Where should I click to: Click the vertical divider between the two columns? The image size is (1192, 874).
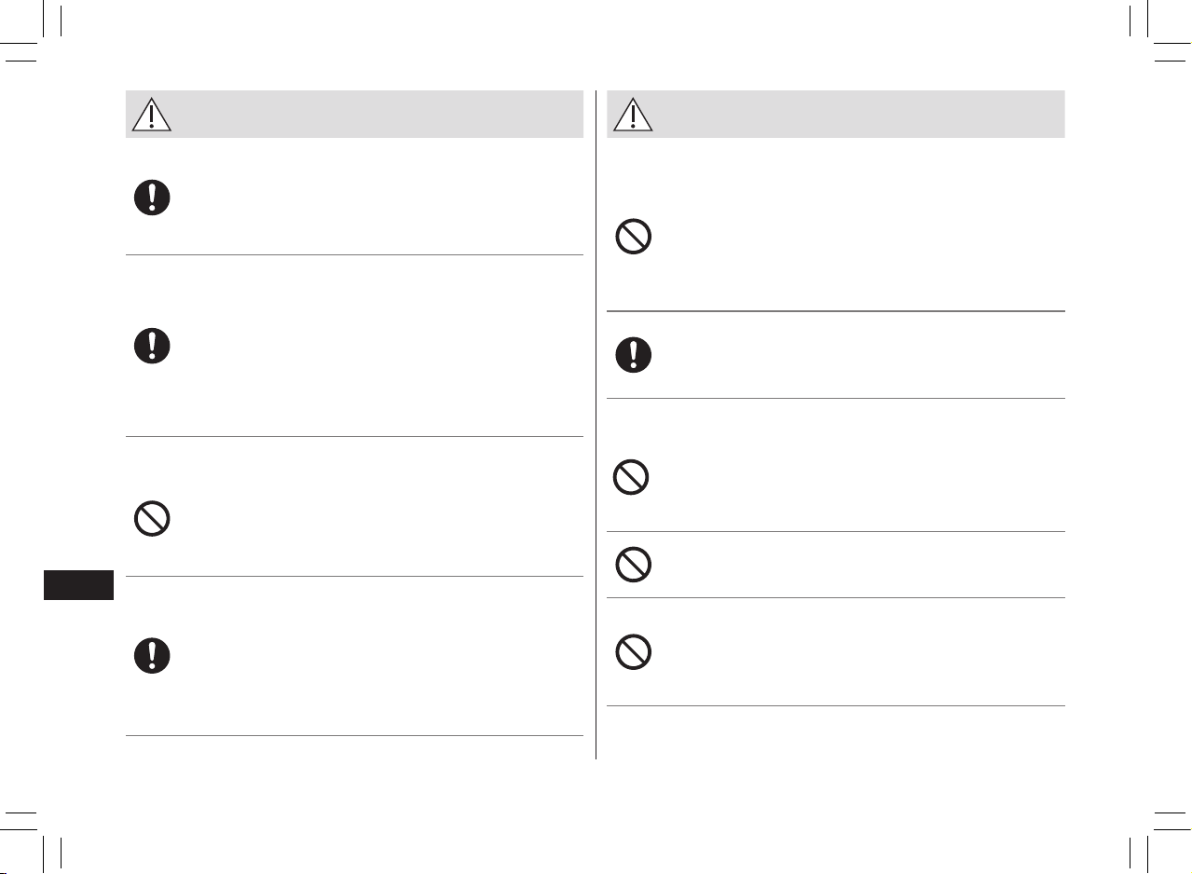coord(596,425)
